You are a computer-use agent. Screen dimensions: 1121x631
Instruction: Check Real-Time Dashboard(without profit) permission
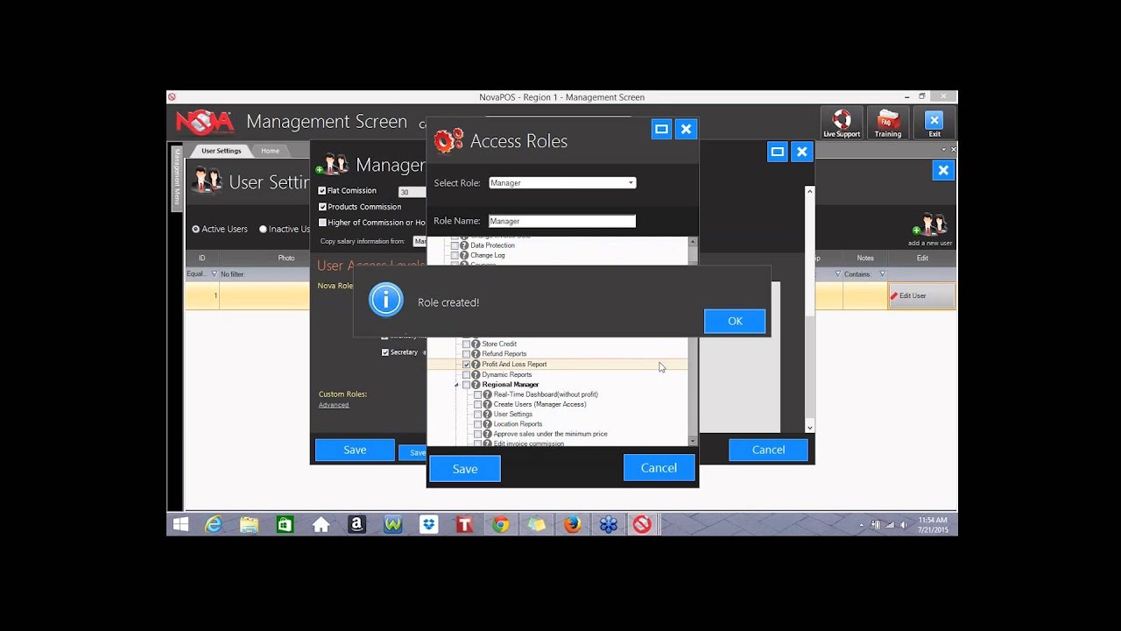(x=477, y=394)
